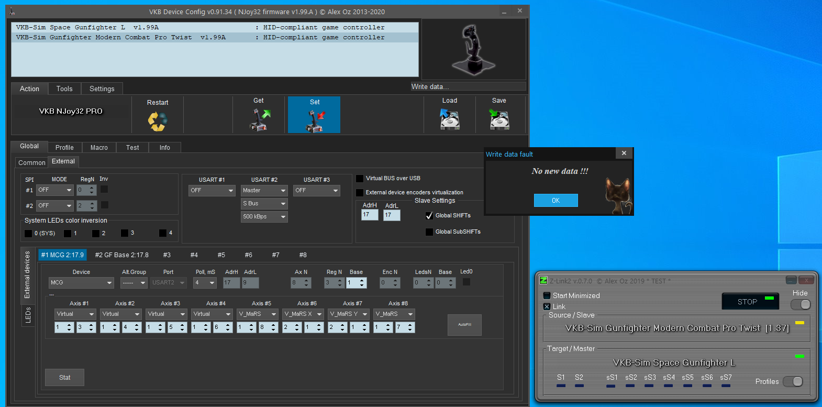
Task: Click the Load disk icon
Action: (449, 119)
